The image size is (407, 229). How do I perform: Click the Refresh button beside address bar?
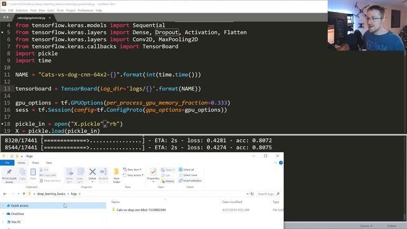pyautogui.click(x=252, y=194)
